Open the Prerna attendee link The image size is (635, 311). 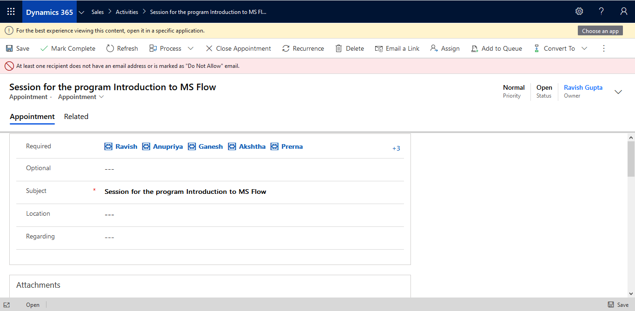pyautogui.click(x=292, y=146)
